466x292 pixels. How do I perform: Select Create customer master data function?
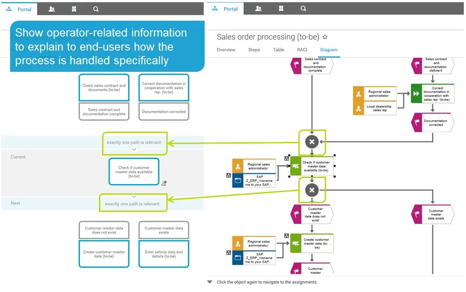click(x=312, y=243)
